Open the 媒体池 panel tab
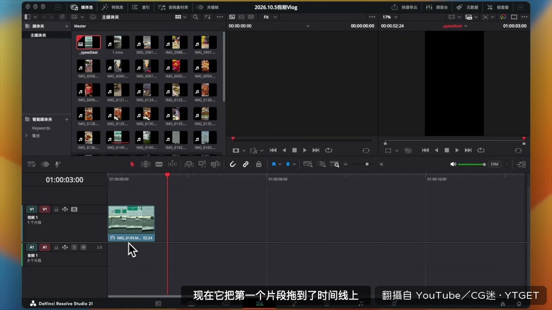This screenshot has width=552, height=310. coord(82,7)
